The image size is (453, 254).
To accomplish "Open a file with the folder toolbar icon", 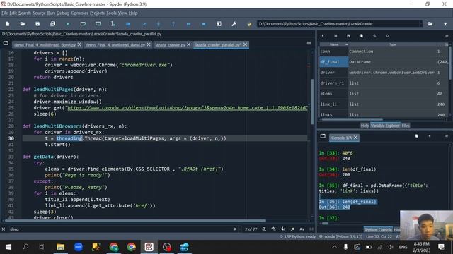I will point(22,24).
